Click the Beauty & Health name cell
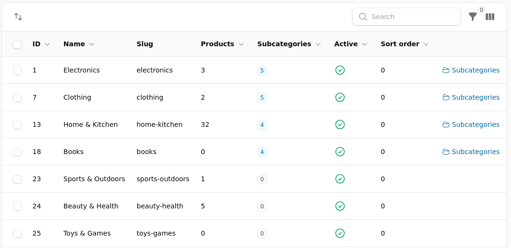This screenshot has width=511, height=248. tap(91, 206)
